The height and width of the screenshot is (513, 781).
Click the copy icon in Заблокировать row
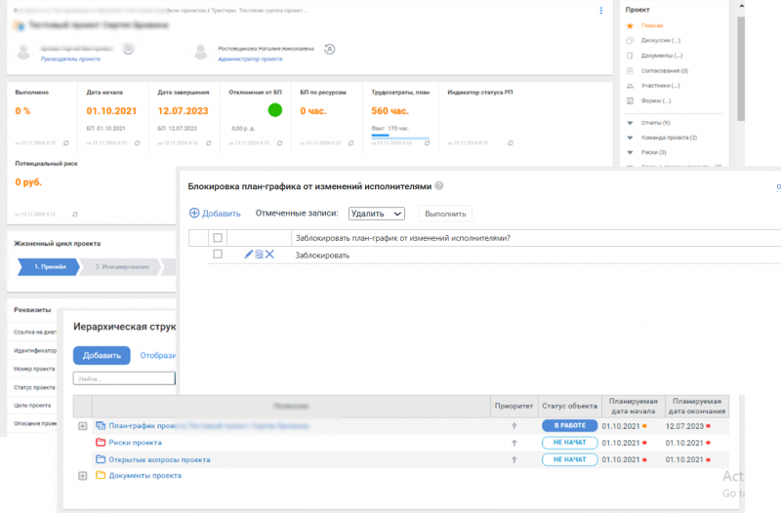point(259,255)
